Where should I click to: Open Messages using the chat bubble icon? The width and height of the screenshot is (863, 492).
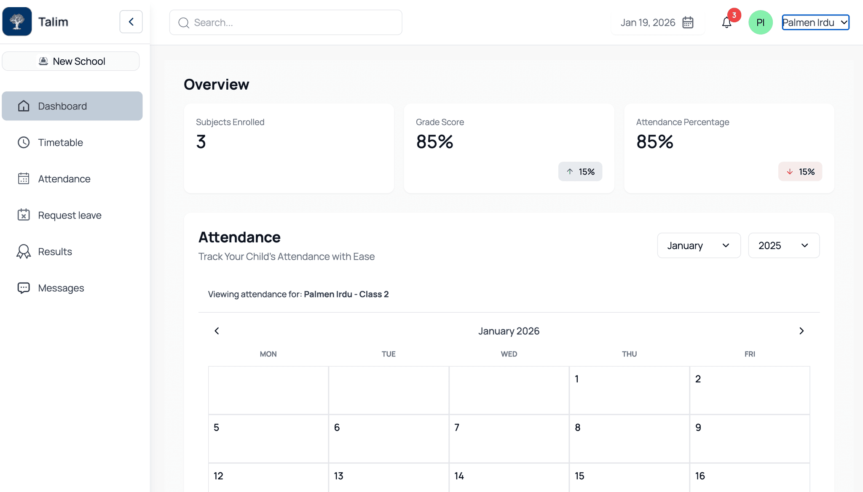point(24,287)
